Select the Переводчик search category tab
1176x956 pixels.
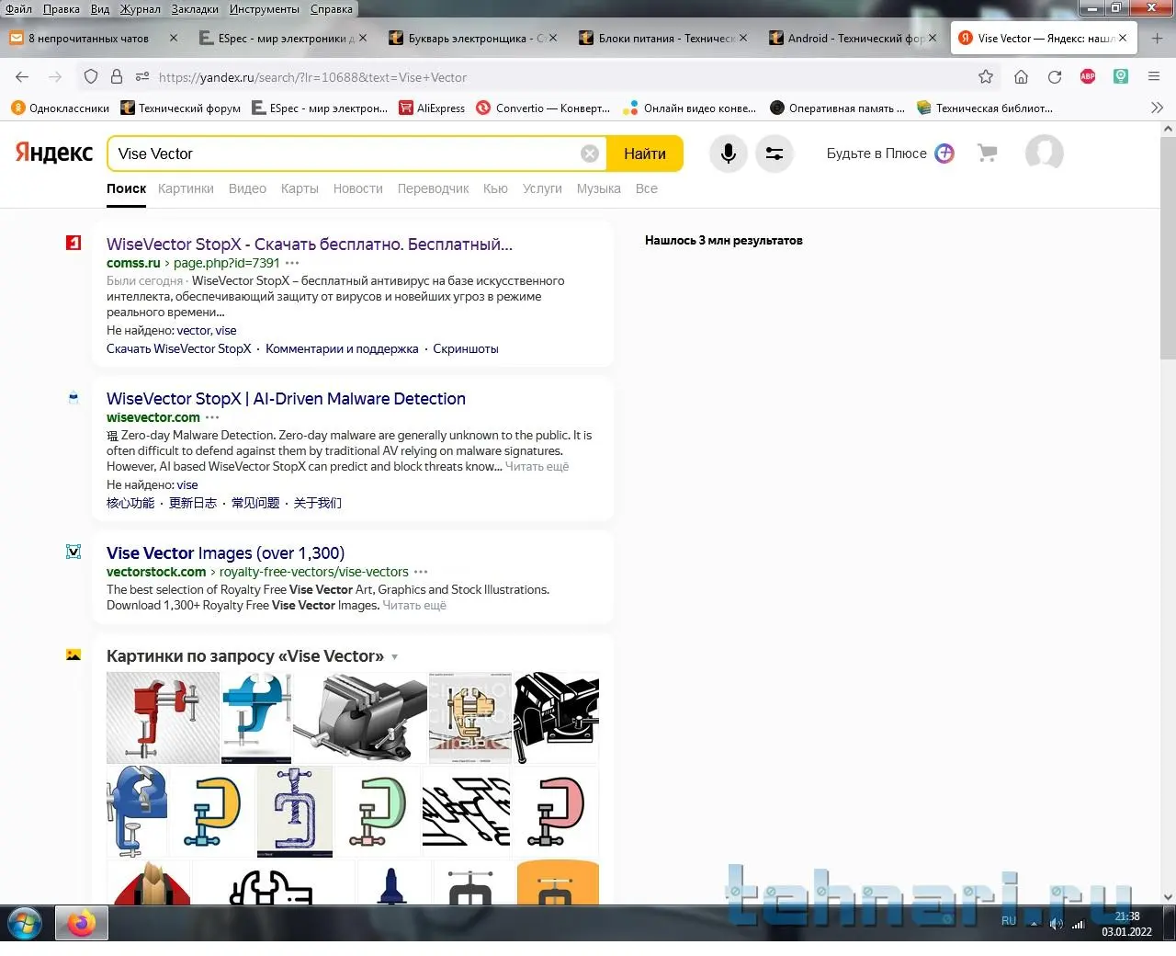[434, 188]
